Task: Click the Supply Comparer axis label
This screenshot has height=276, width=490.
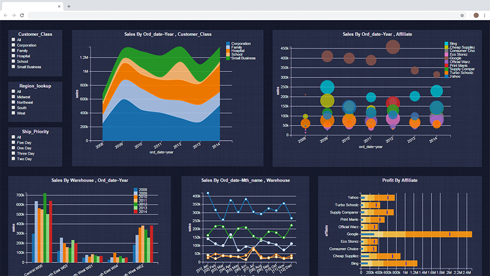Action: point(344,212)
